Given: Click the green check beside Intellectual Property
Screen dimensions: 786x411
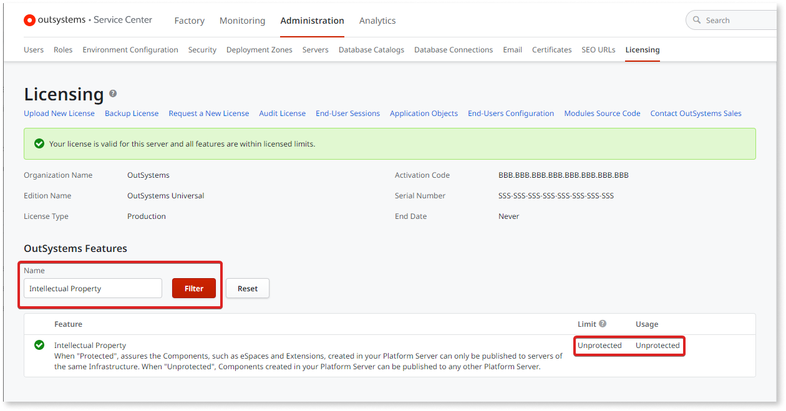Looking at the screenshot, I should pos(39,345).
